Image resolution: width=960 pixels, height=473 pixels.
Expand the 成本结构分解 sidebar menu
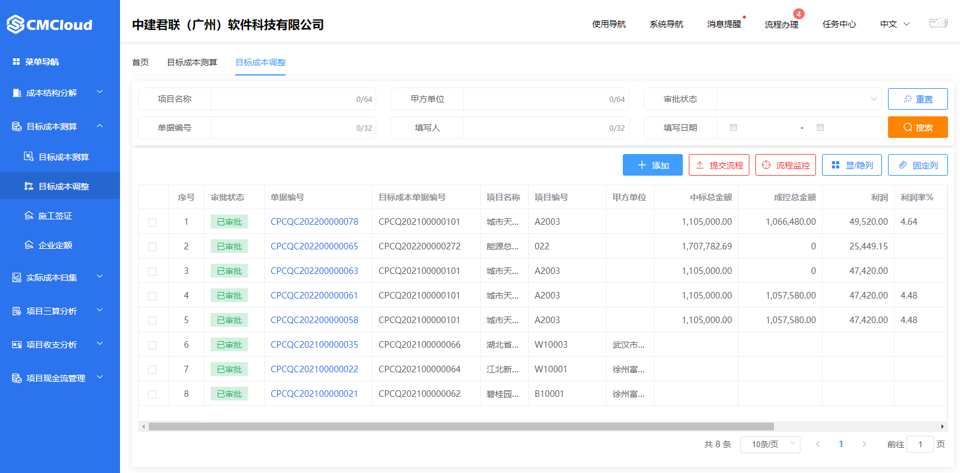tap(60, 93)
